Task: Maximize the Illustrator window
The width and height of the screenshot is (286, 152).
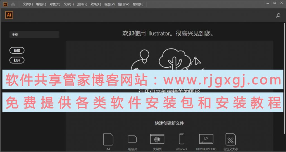Action: (x=275, y=3)
